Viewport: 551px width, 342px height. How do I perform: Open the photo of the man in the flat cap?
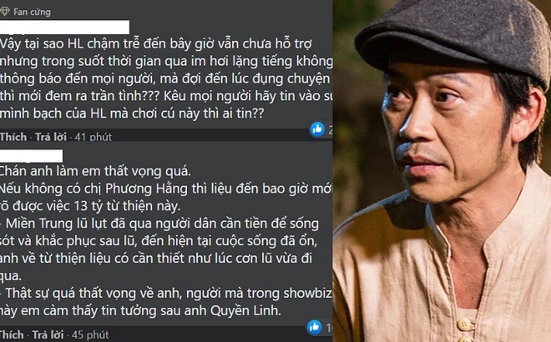[x=442, y=171]
